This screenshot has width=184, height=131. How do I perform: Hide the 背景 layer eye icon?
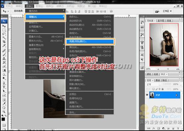click(x=147, y=95)
